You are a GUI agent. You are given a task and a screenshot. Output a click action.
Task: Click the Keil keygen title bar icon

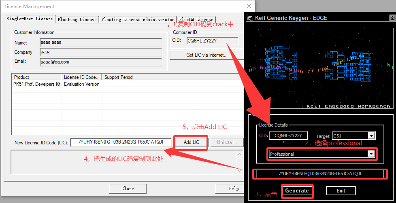coord(250,18)
